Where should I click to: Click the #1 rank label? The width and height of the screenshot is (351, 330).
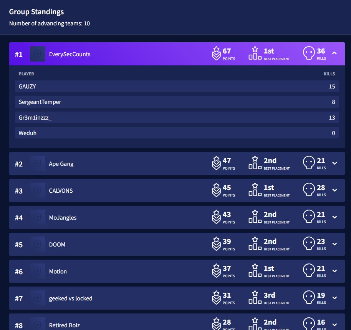click(18, 54)
